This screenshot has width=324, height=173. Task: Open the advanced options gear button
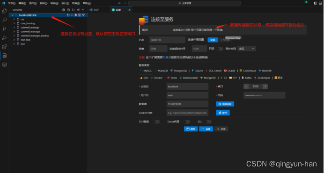point(225,104)
